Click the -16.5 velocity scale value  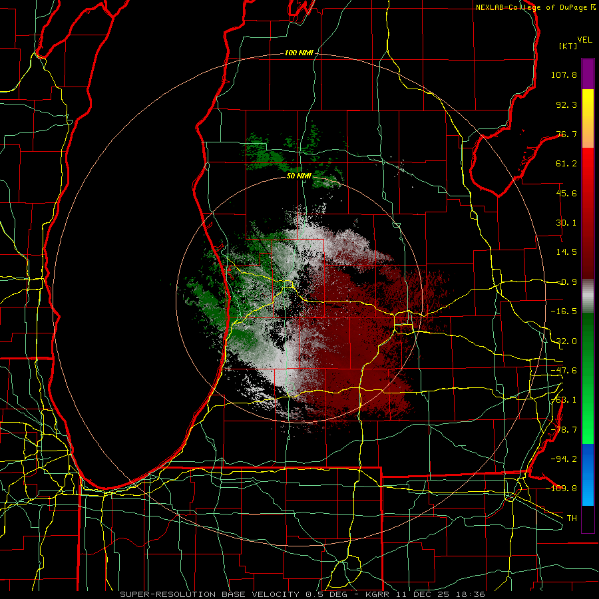pos(564,311)
